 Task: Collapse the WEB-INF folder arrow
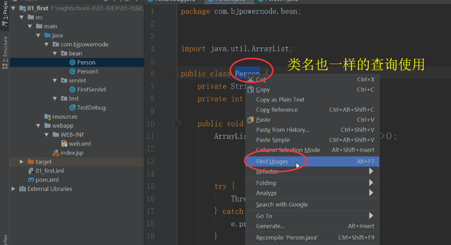pos(47,134)
